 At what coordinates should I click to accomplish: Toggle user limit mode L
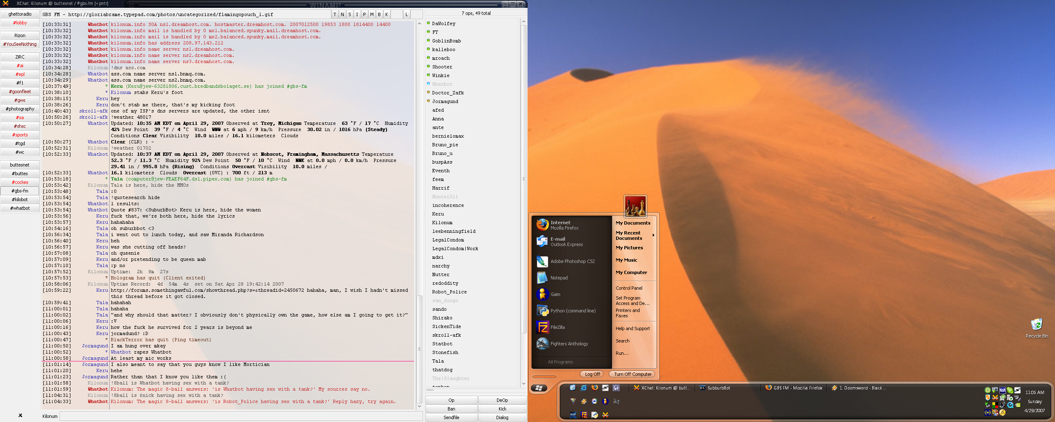406,14
